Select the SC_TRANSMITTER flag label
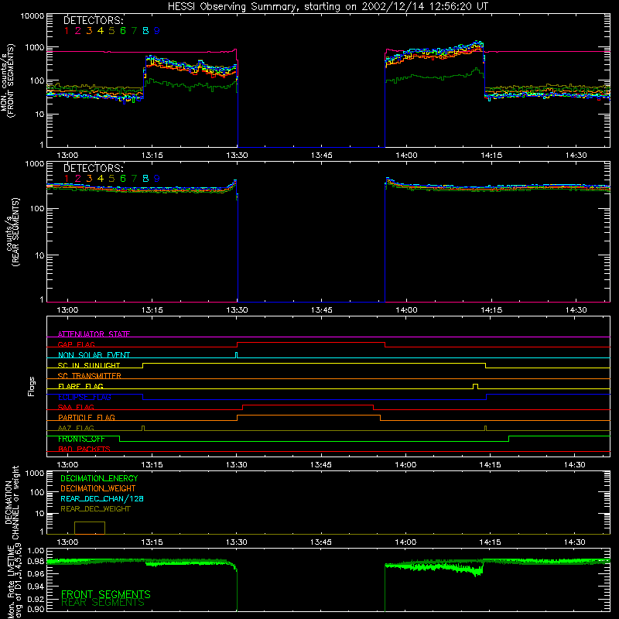Image resolution: width=619 pixels, height=619 pixels. (90, 375)
